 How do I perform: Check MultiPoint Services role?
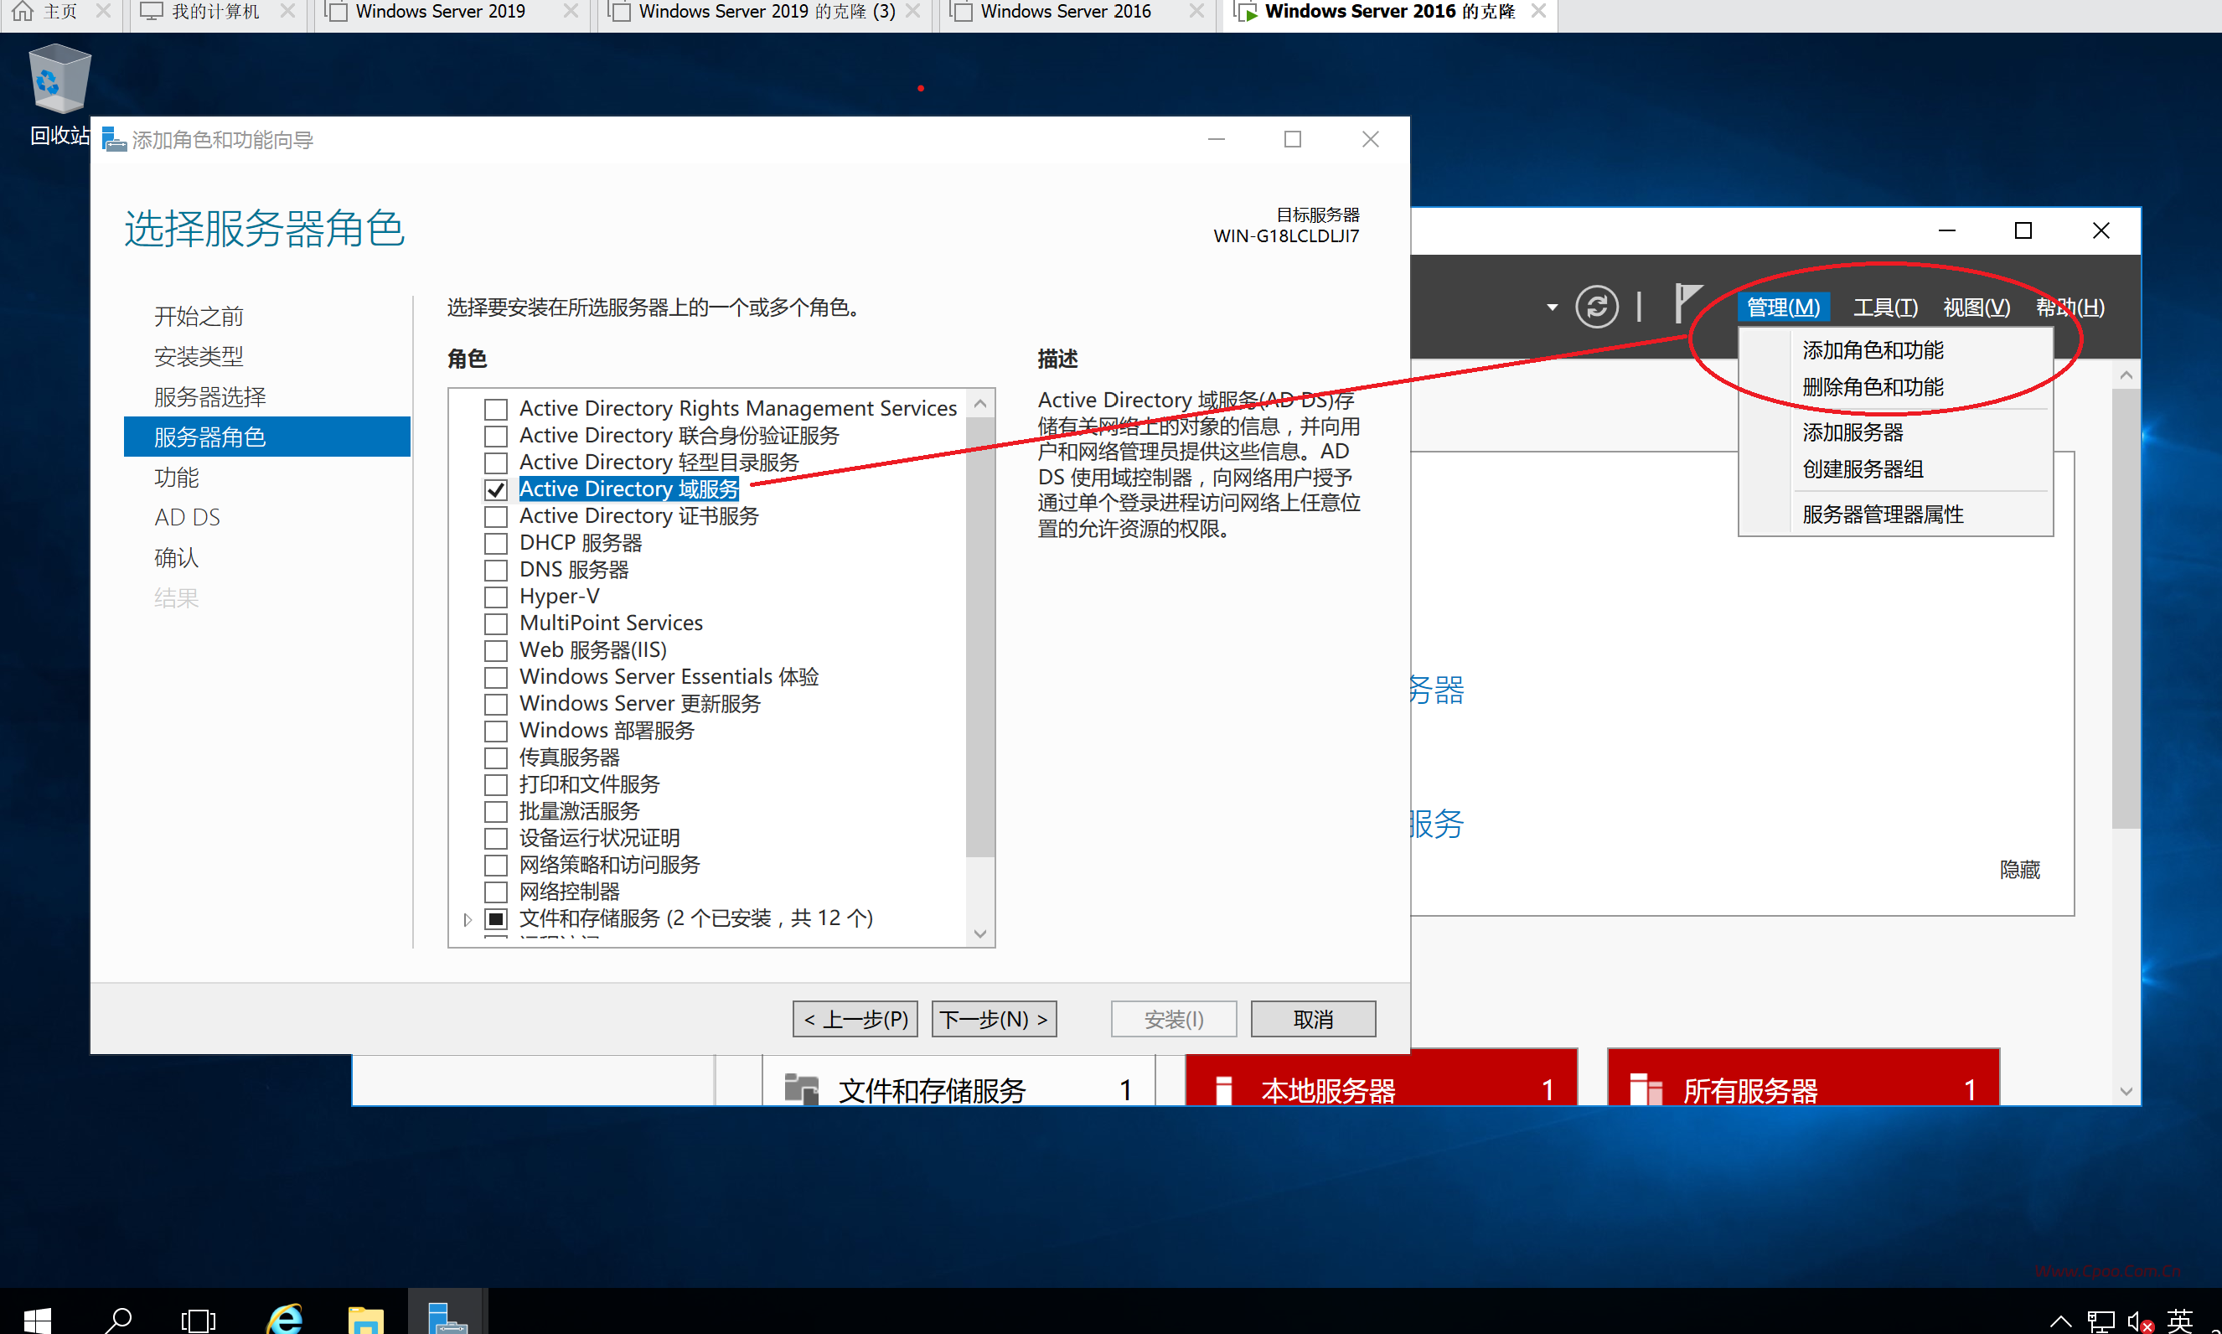pyautogui.click(x=495, y=623)
